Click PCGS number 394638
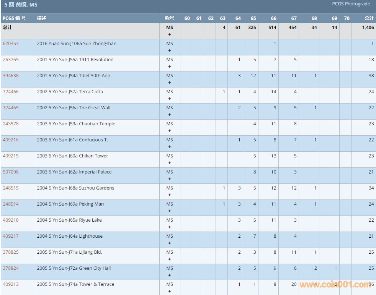The image size is (376, 295). [11, 76]
